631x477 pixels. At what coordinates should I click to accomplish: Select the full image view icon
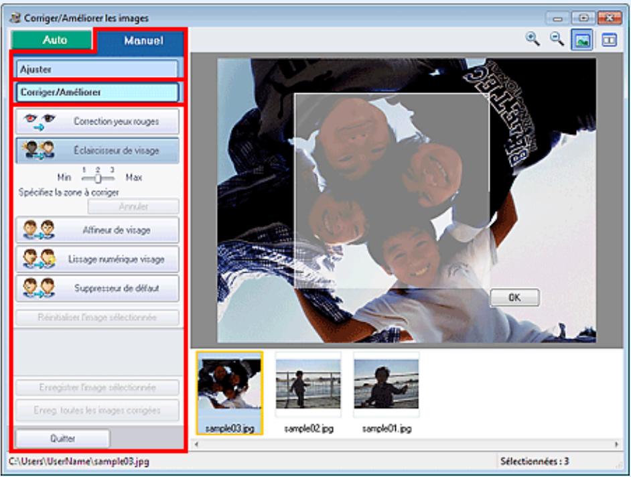[582, 40]
